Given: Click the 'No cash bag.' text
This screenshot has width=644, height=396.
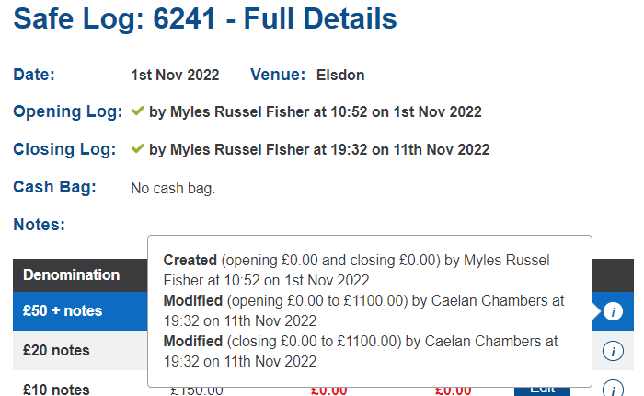Looking at the screenshot, I should [173, 189].
